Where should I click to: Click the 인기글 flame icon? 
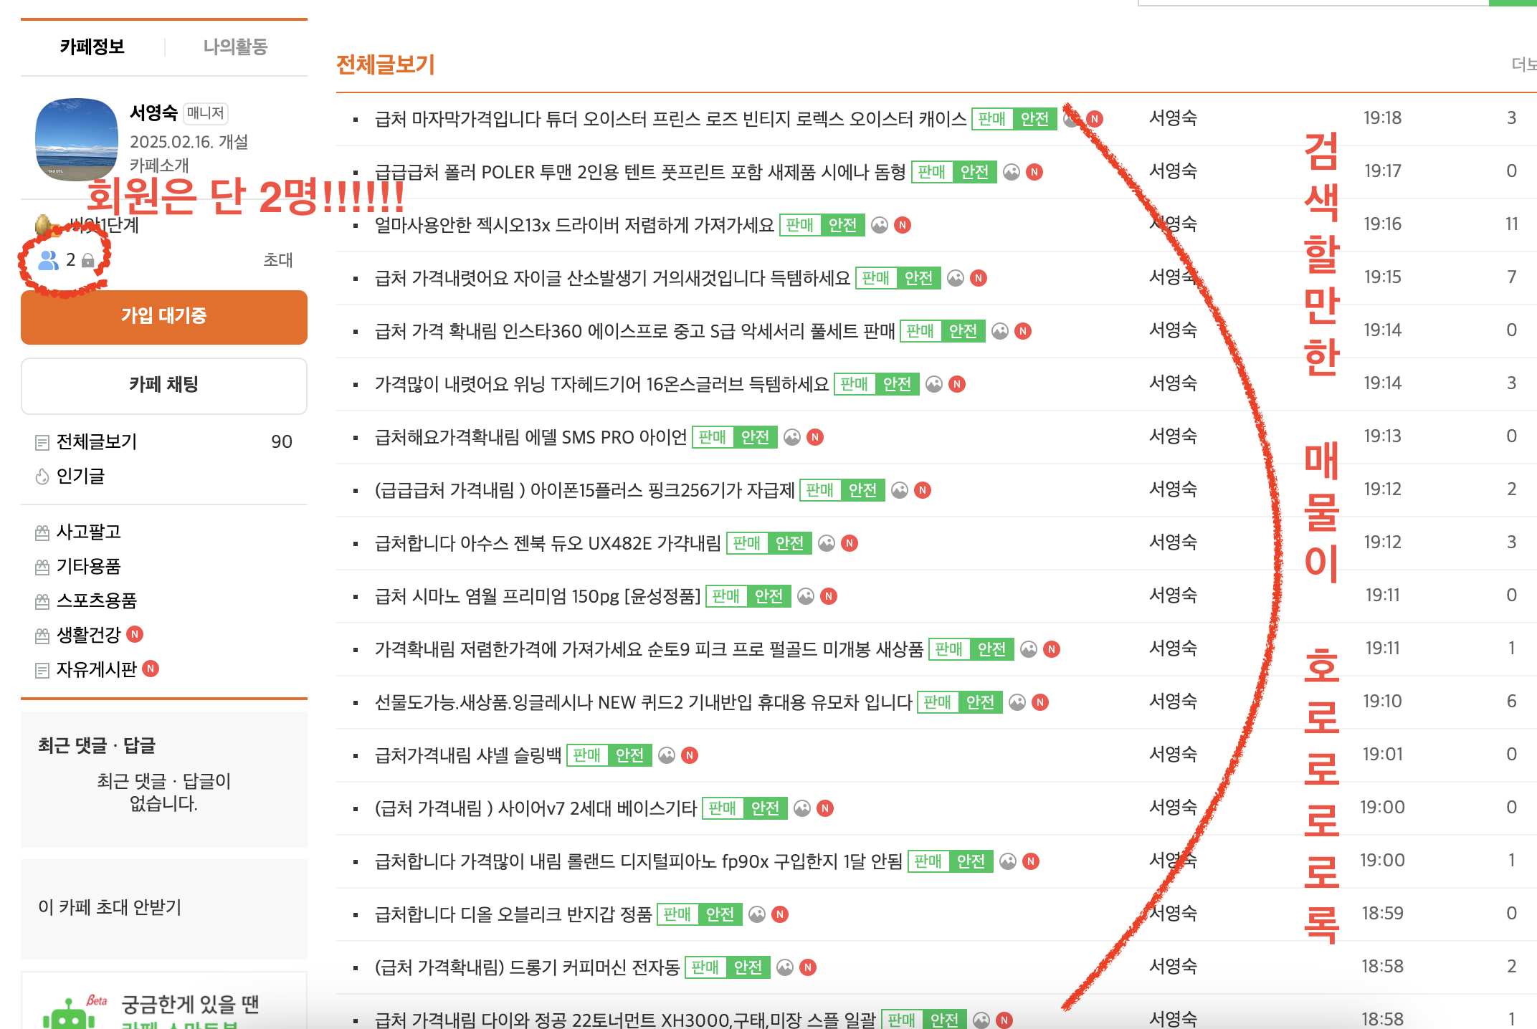pyautogui.click(x=42, y=477)
